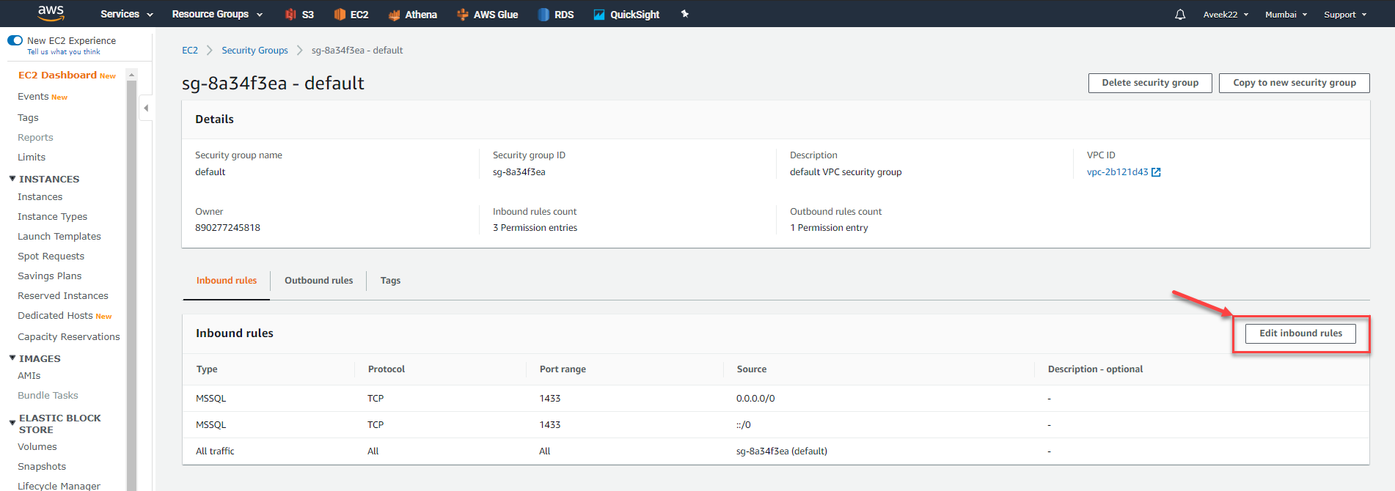Switch to the Outbound rules tab

318,281
